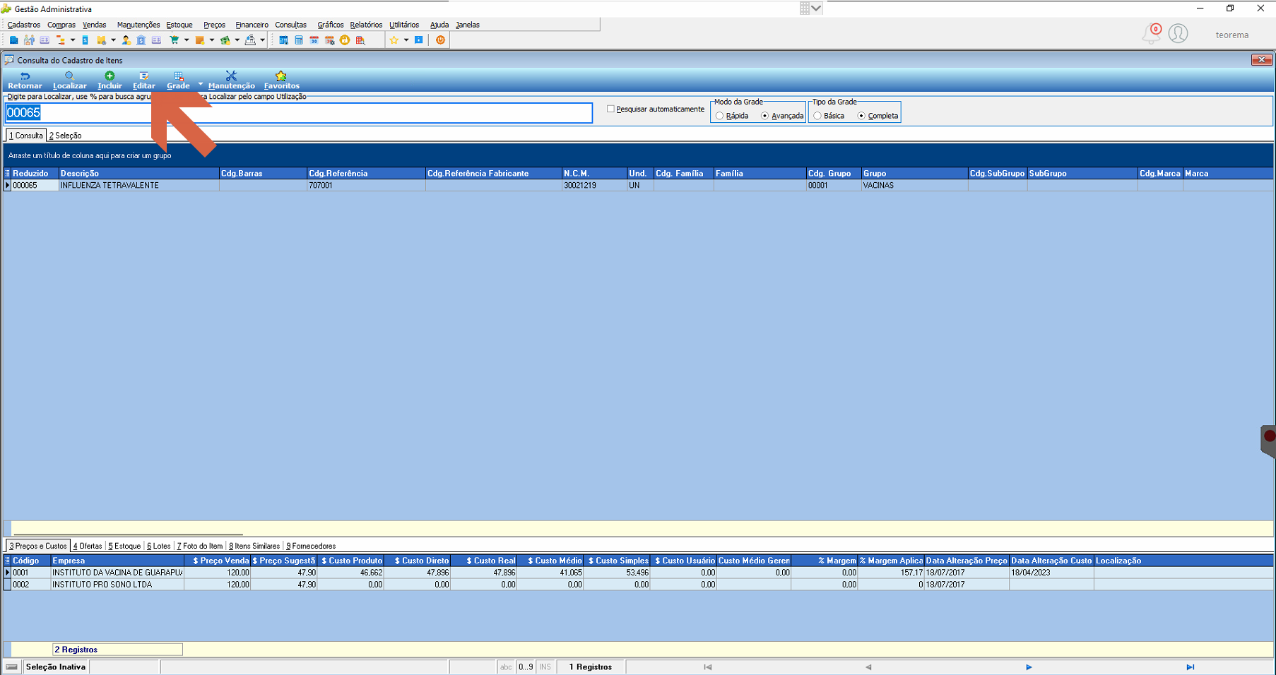Click the calendar with gear toolbar icon
Screen dimensions: 1276x675
[329, 40]
